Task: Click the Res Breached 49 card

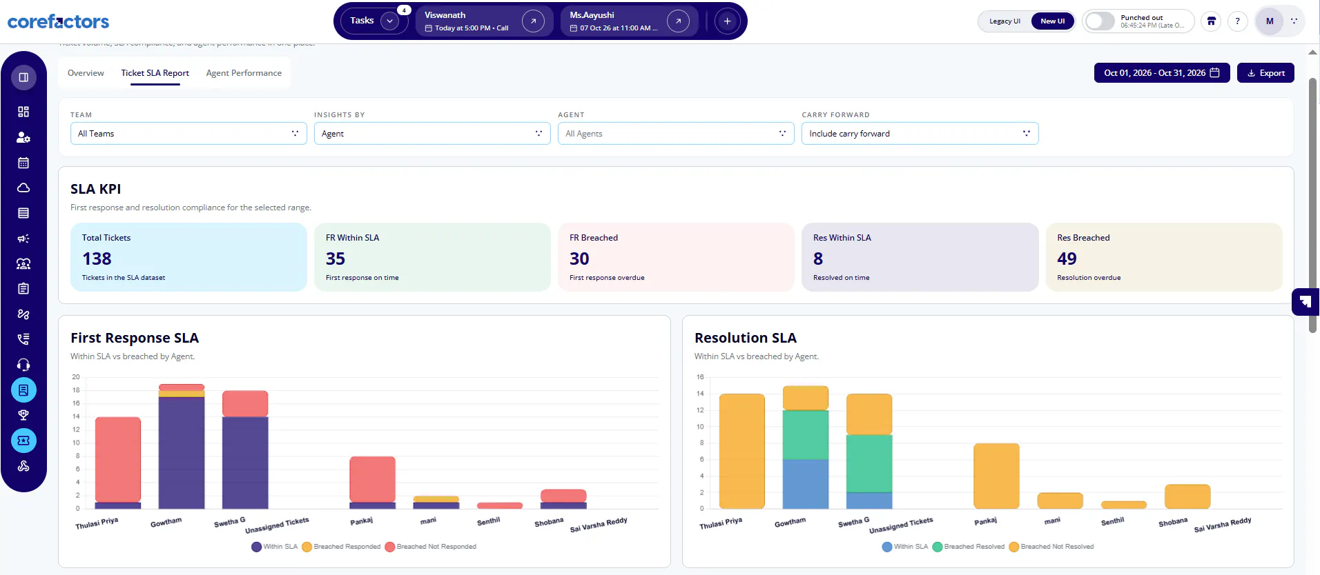Action: tap(1164, 257)
